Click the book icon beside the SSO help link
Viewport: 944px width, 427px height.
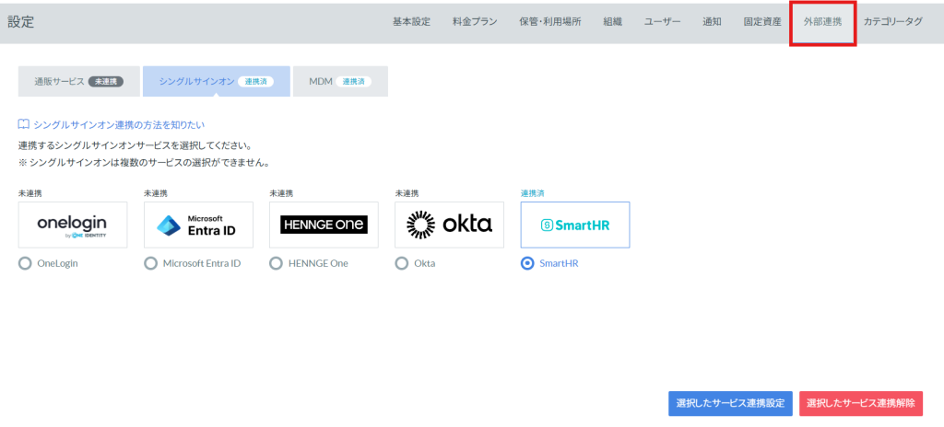point(24,124)
